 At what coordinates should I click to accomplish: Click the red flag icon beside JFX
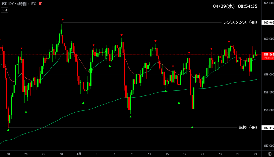click(x=40, y=5)
